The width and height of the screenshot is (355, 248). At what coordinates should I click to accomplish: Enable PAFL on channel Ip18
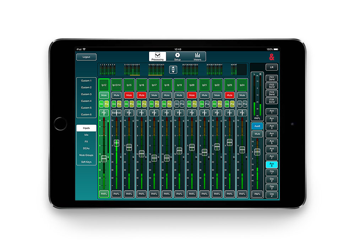pos(166,194)
